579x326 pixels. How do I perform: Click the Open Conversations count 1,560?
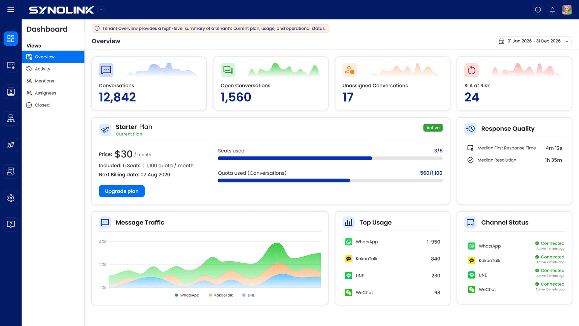[236, 97]
